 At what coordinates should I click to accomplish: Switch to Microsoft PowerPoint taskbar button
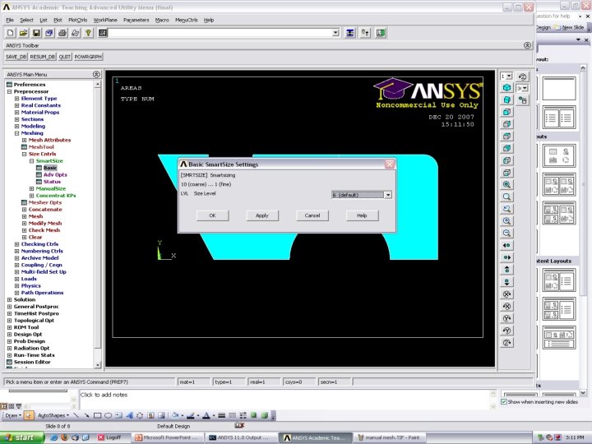(168, 437)
